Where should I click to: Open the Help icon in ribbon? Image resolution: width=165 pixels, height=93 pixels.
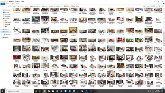coord(164,4)
